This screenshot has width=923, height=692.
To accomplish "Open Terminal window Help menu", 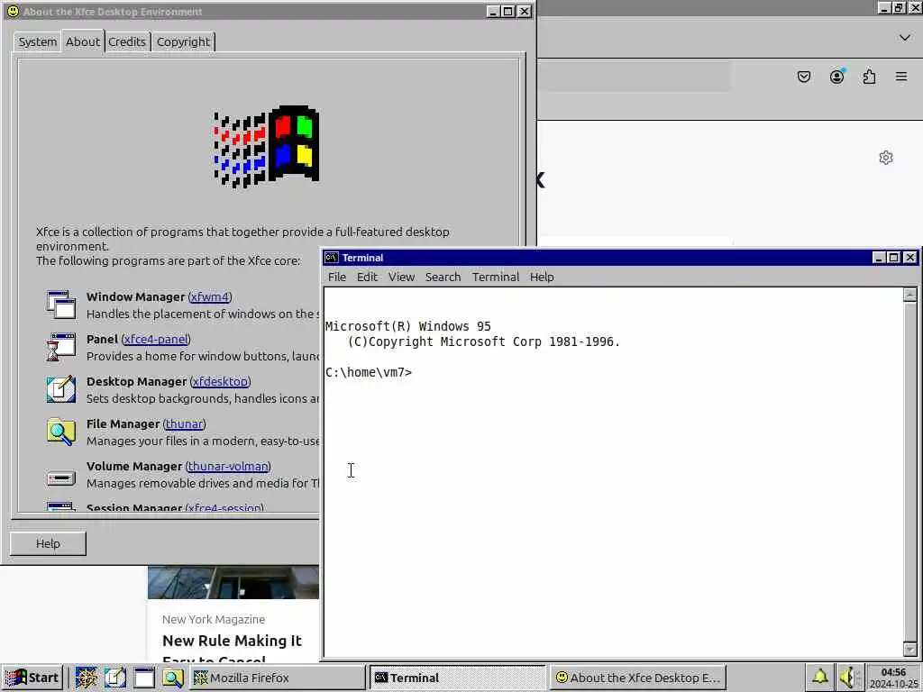I will tap(542, 278).
